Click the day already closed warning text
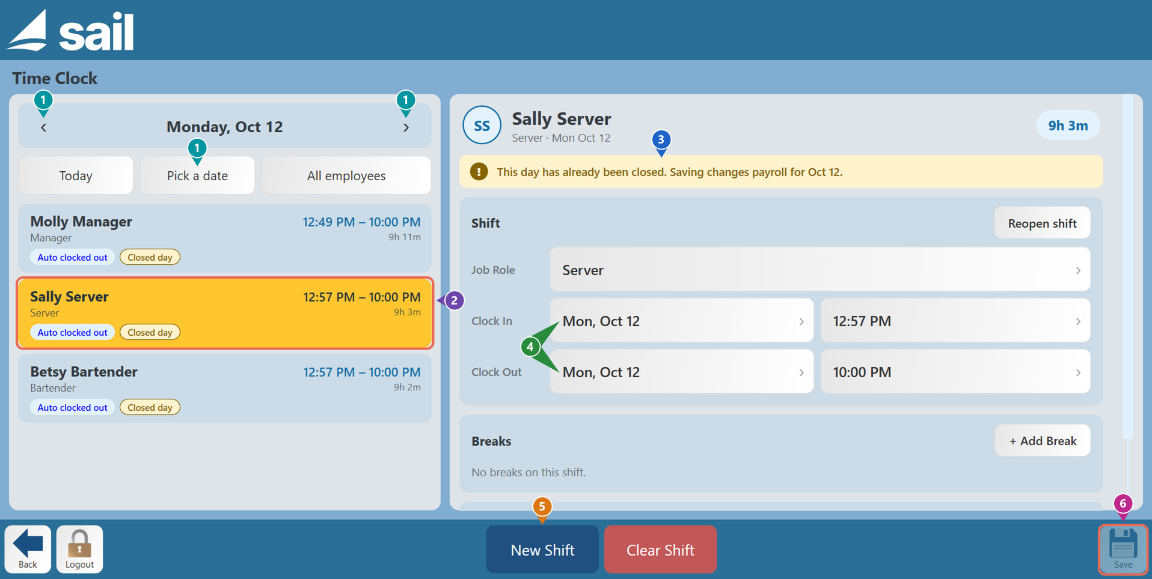Viewport: 1152px width, 579px height. [669, 172]
